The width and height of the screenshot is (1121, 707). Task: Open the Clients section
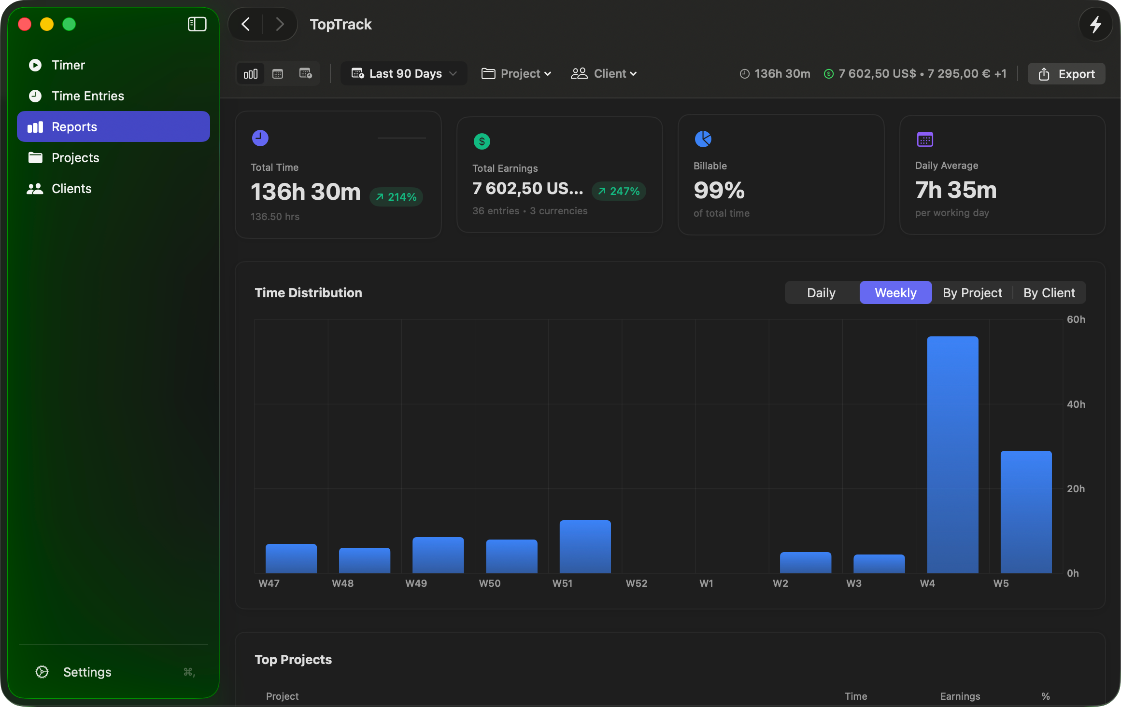pos(71,188)
